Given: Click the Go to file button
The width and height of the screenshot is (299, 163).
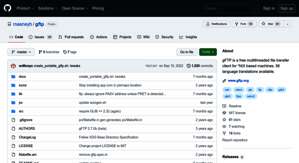Looking at the screenshot, I should [187, 52].
